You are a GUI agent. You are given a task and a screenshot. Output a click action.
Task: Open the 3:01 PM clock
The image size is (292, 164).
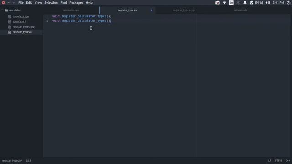[x=278, y=3]
